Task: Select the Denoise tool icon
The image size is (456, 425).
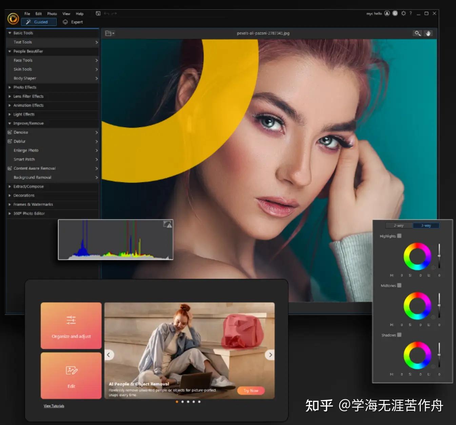Action: click(9, 132)
